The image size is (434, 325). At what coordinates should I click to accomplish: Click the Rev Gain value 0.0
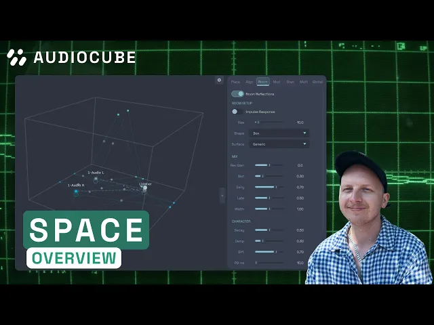coord(300,165)
